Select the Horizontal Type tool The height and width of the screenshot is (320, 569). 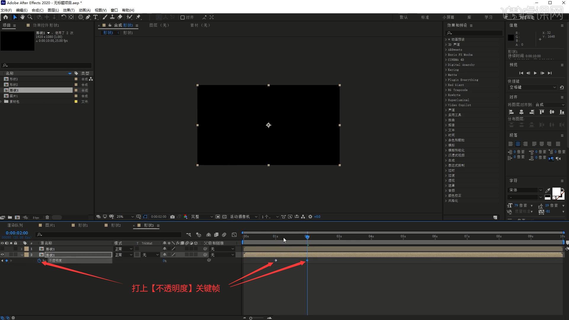(x=95, y=17)
